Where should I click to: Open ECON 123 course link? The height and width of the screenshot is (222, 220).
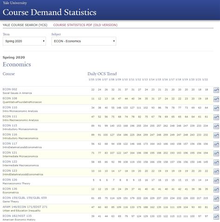click(10, 170)
